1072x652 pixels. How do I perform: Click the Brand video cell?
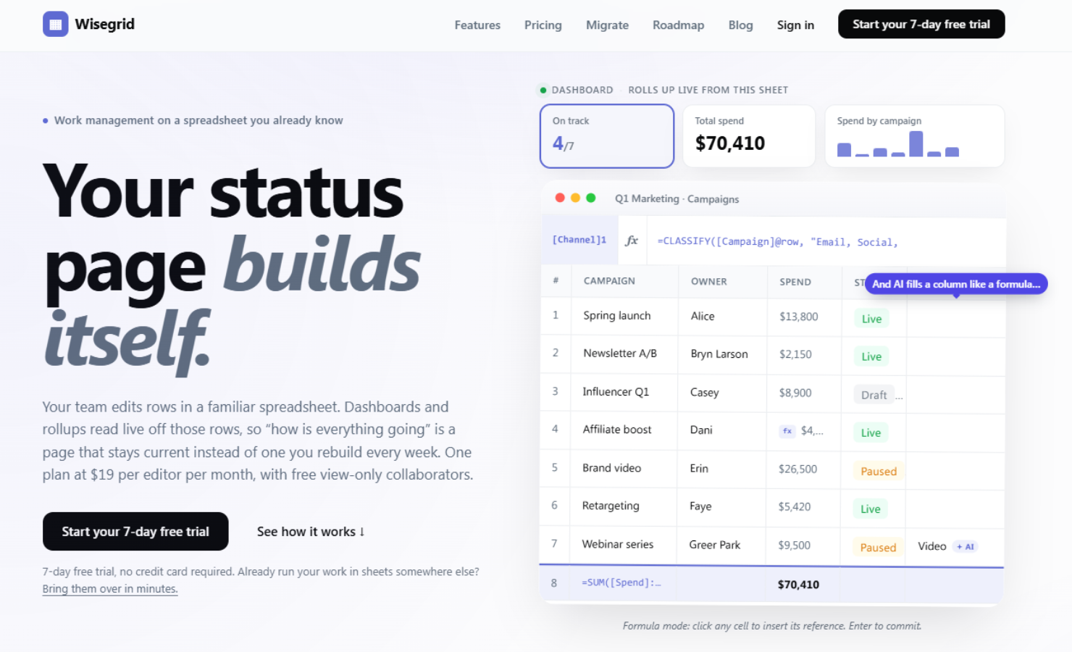624,469
